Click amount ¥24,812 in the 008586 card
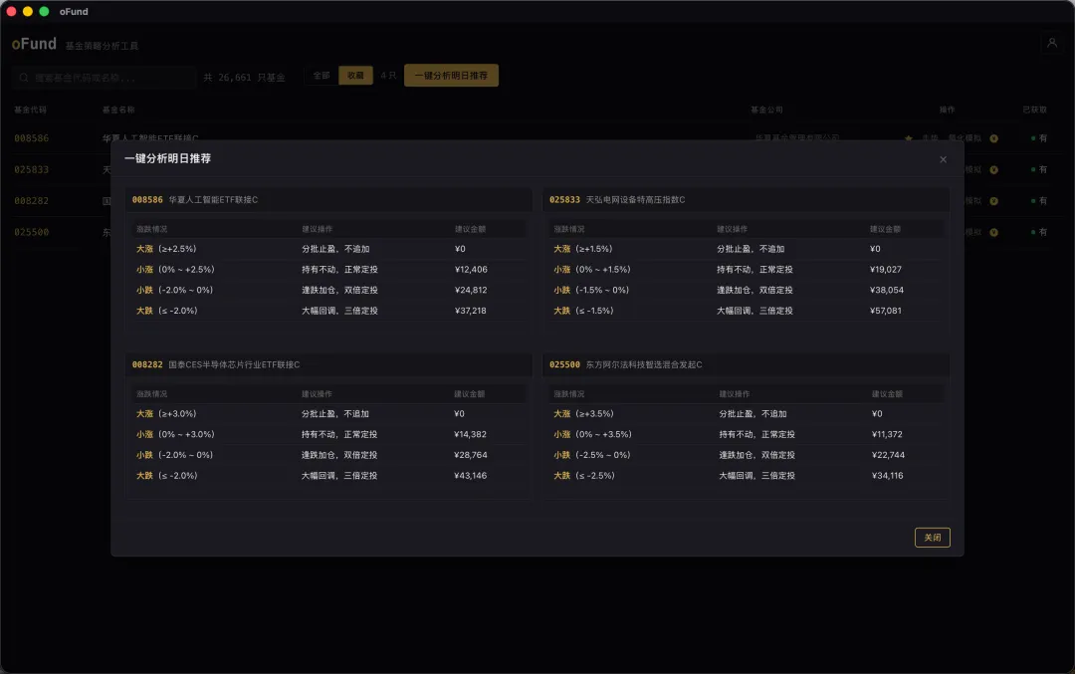This screenshot has width=1075, height=674. (x=471, y=290)
